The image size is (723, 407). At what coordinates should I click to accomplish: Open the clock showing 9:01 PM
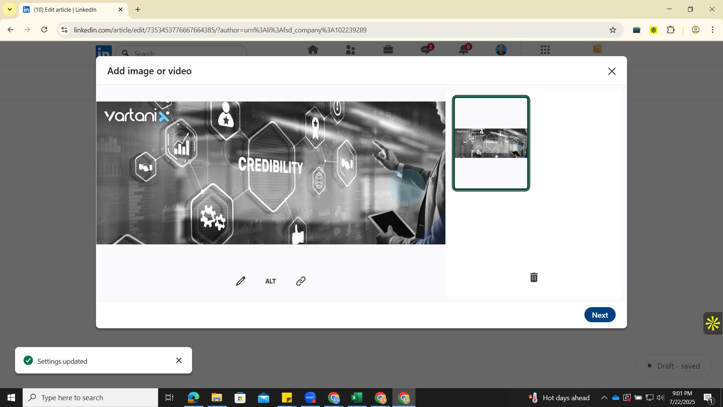[682, 398]
